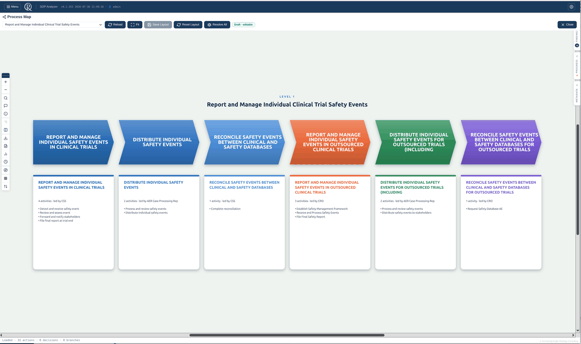Click 'Distribute individual safety events' bullet

pos(146,213)
